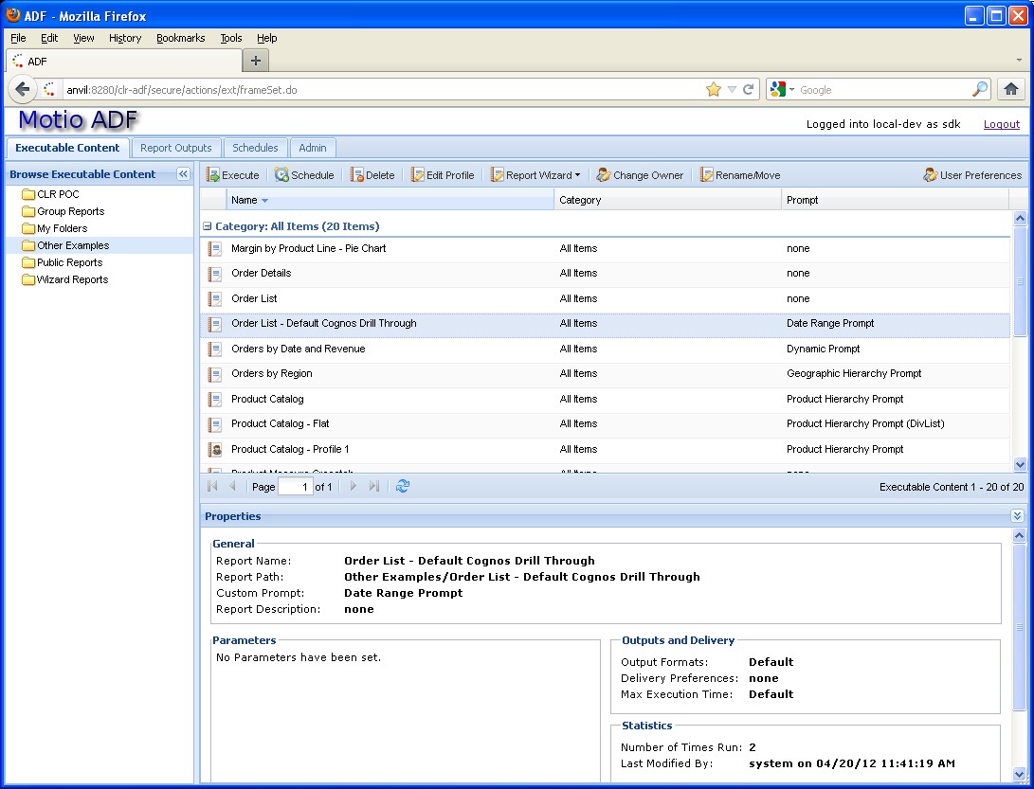Click the Dynamic Prompt cell
This screenshot has height=789, width=1034.
(823, 349)
